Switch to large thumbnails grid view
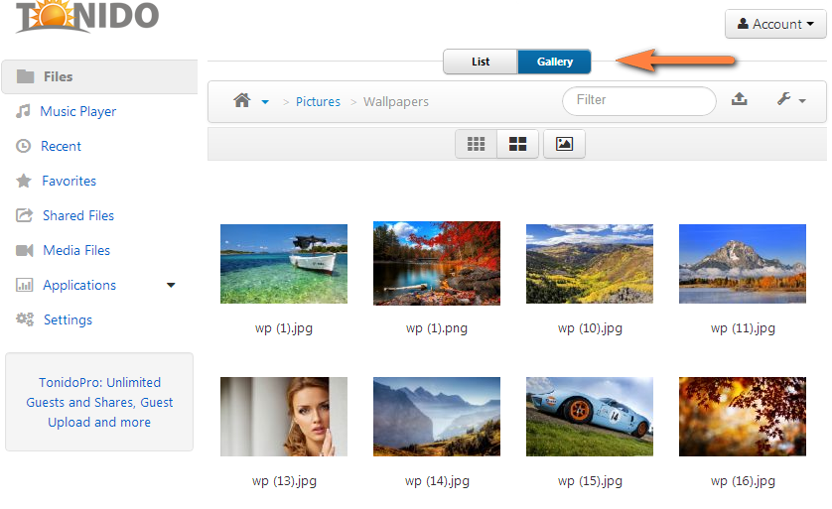832x509 pixels. click(x=517, y=144)
